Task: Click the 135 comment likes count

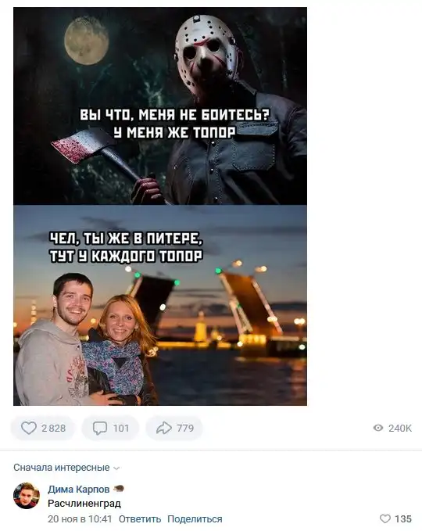Action: 403,518
